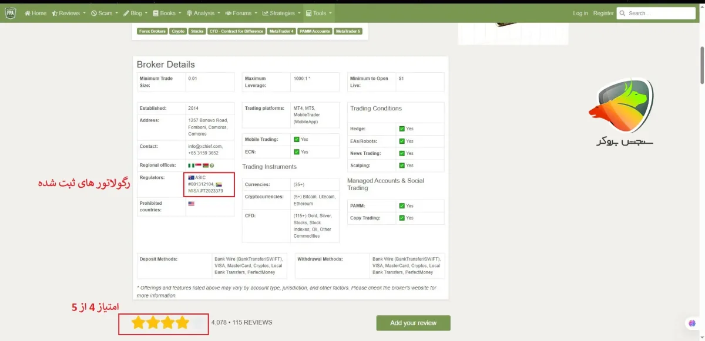Click the Australian flag next to ASIC
Image resolution: width=705 pixels, height=341 pixels.
coord(192,177)
